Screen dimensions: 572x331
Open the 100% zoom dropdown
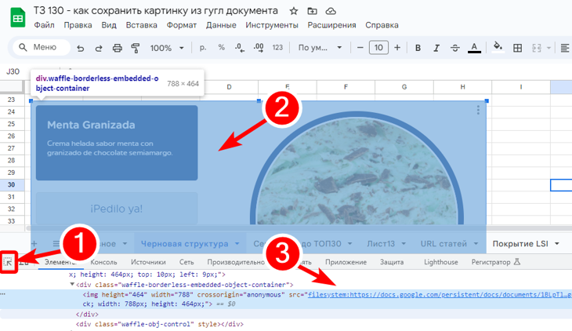pyautogui.click(x=167, y=48)
